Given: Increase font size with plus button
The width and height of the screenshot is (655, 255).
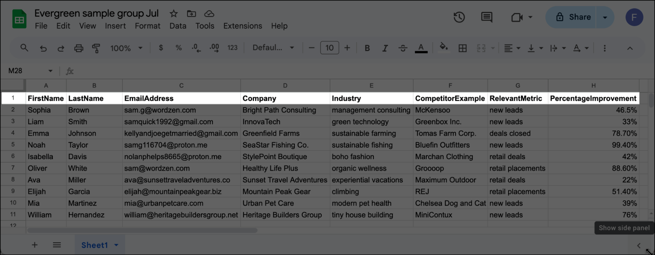Looking at the screenshot, I should point(347,48).
